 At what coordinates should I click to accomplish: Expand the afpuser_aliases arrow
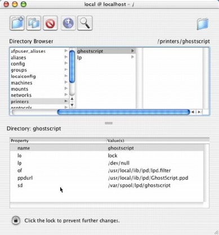pyautogui.click(x=66, y=51)
